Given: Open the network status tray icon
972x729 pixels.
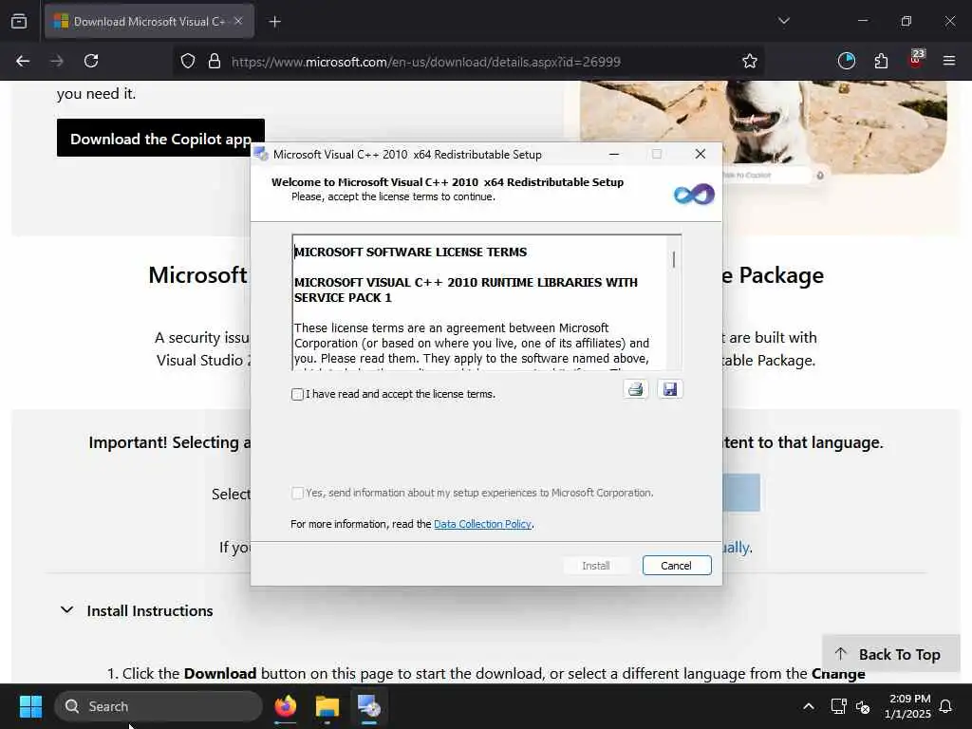Looking at the screenshot, I should click(x=838, y=706).
